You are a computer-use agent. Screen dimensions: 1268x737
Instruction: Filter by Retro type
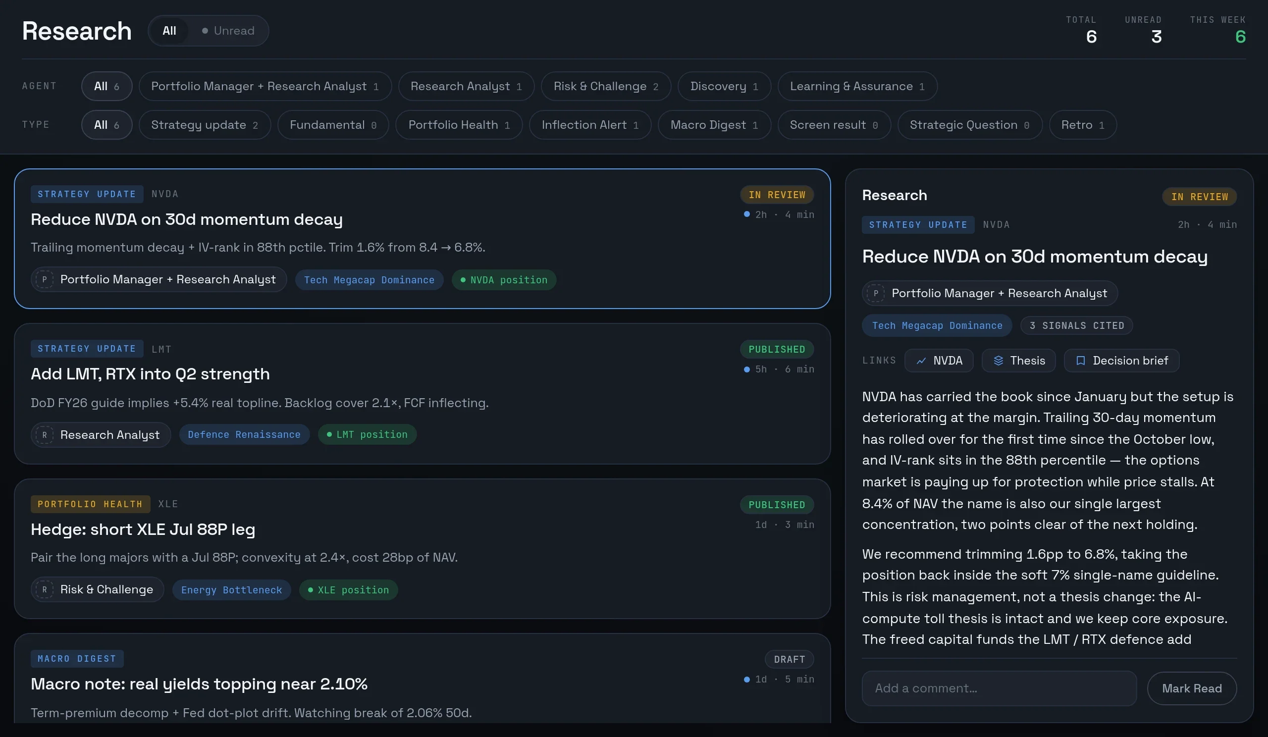(x=1082, y=125)
